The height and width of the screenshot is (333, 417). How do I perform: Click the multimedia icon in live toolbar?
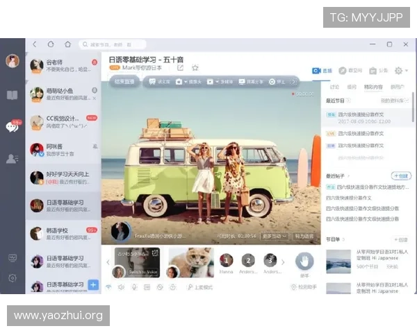(210, 82)
